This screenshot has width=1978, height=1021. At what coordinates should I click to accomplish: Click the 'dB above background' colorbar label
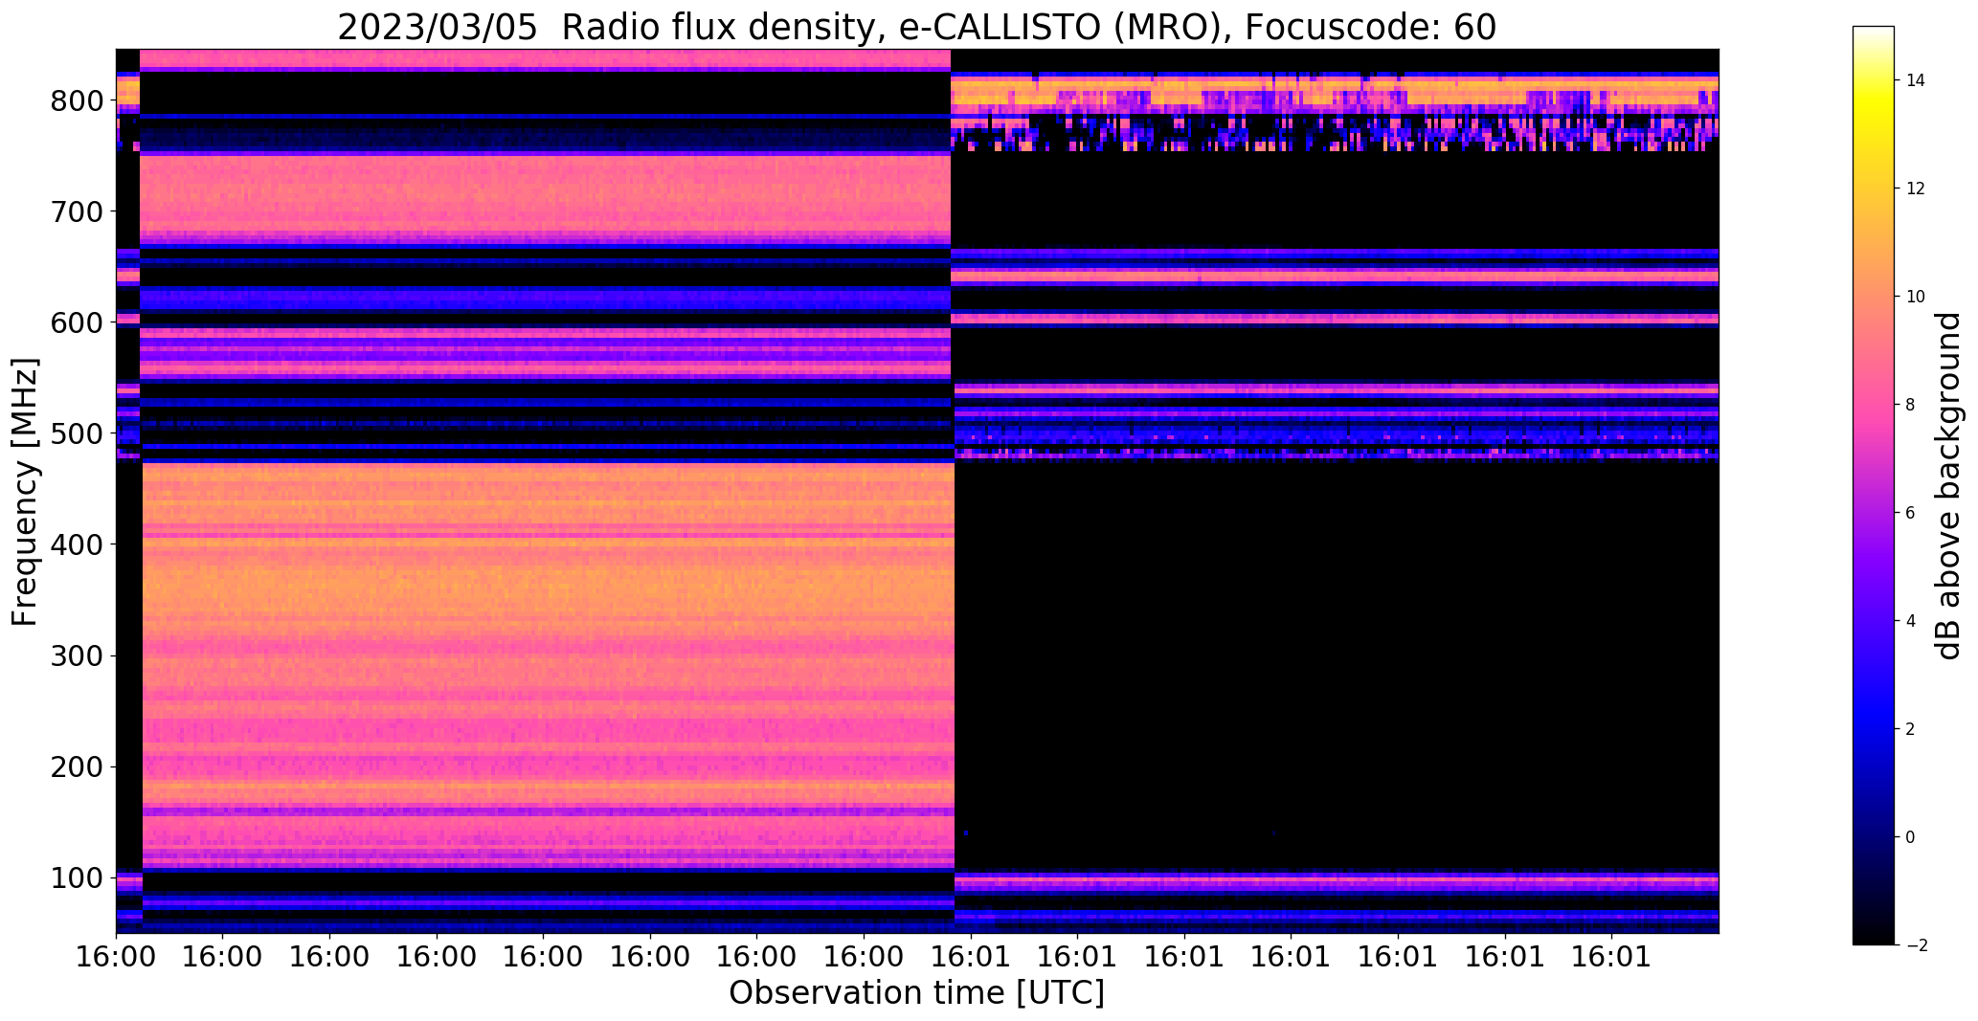click(x=1947, y=486)
